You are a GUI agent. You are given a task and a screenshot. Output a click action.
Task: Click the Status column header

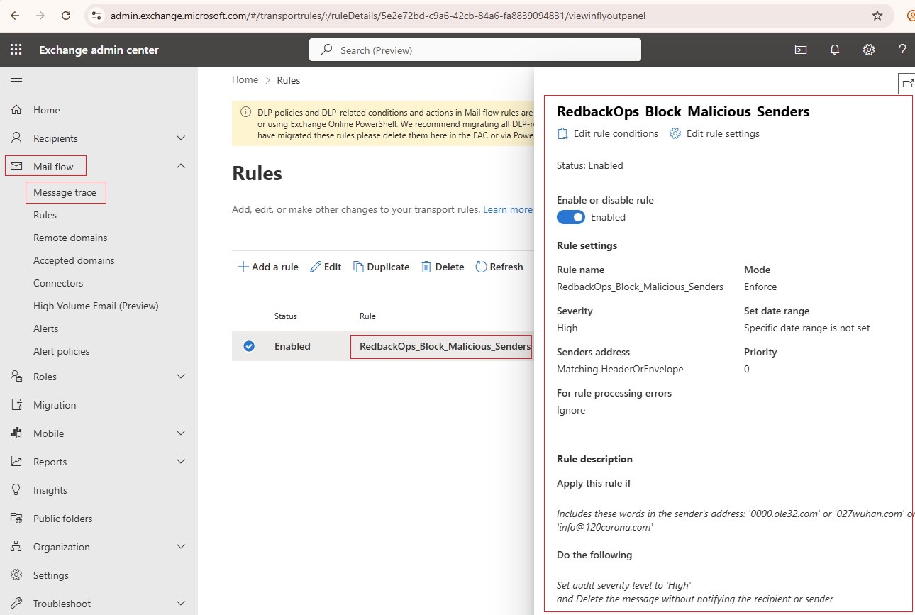286,316
